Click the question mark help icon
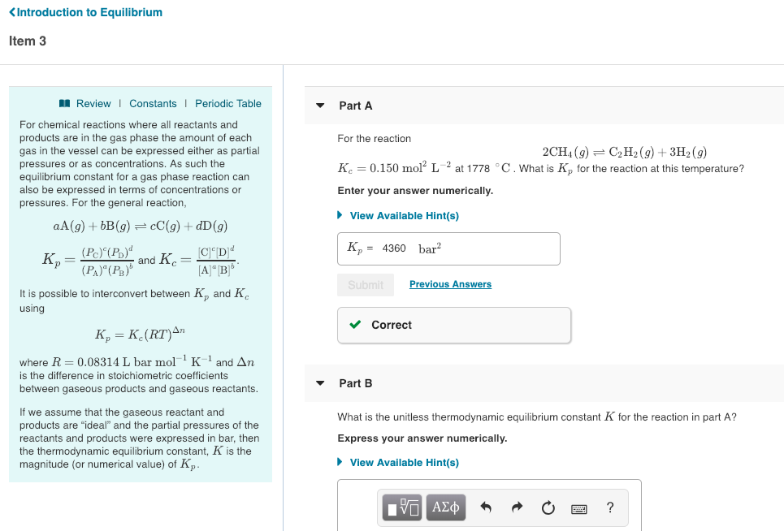The height and width of the screenshot is (531, 784). 609,507
